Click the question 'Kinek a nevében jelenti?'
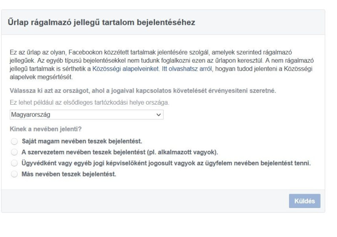The width and height of the screenshot is (337, 237). tap(45, 129)
